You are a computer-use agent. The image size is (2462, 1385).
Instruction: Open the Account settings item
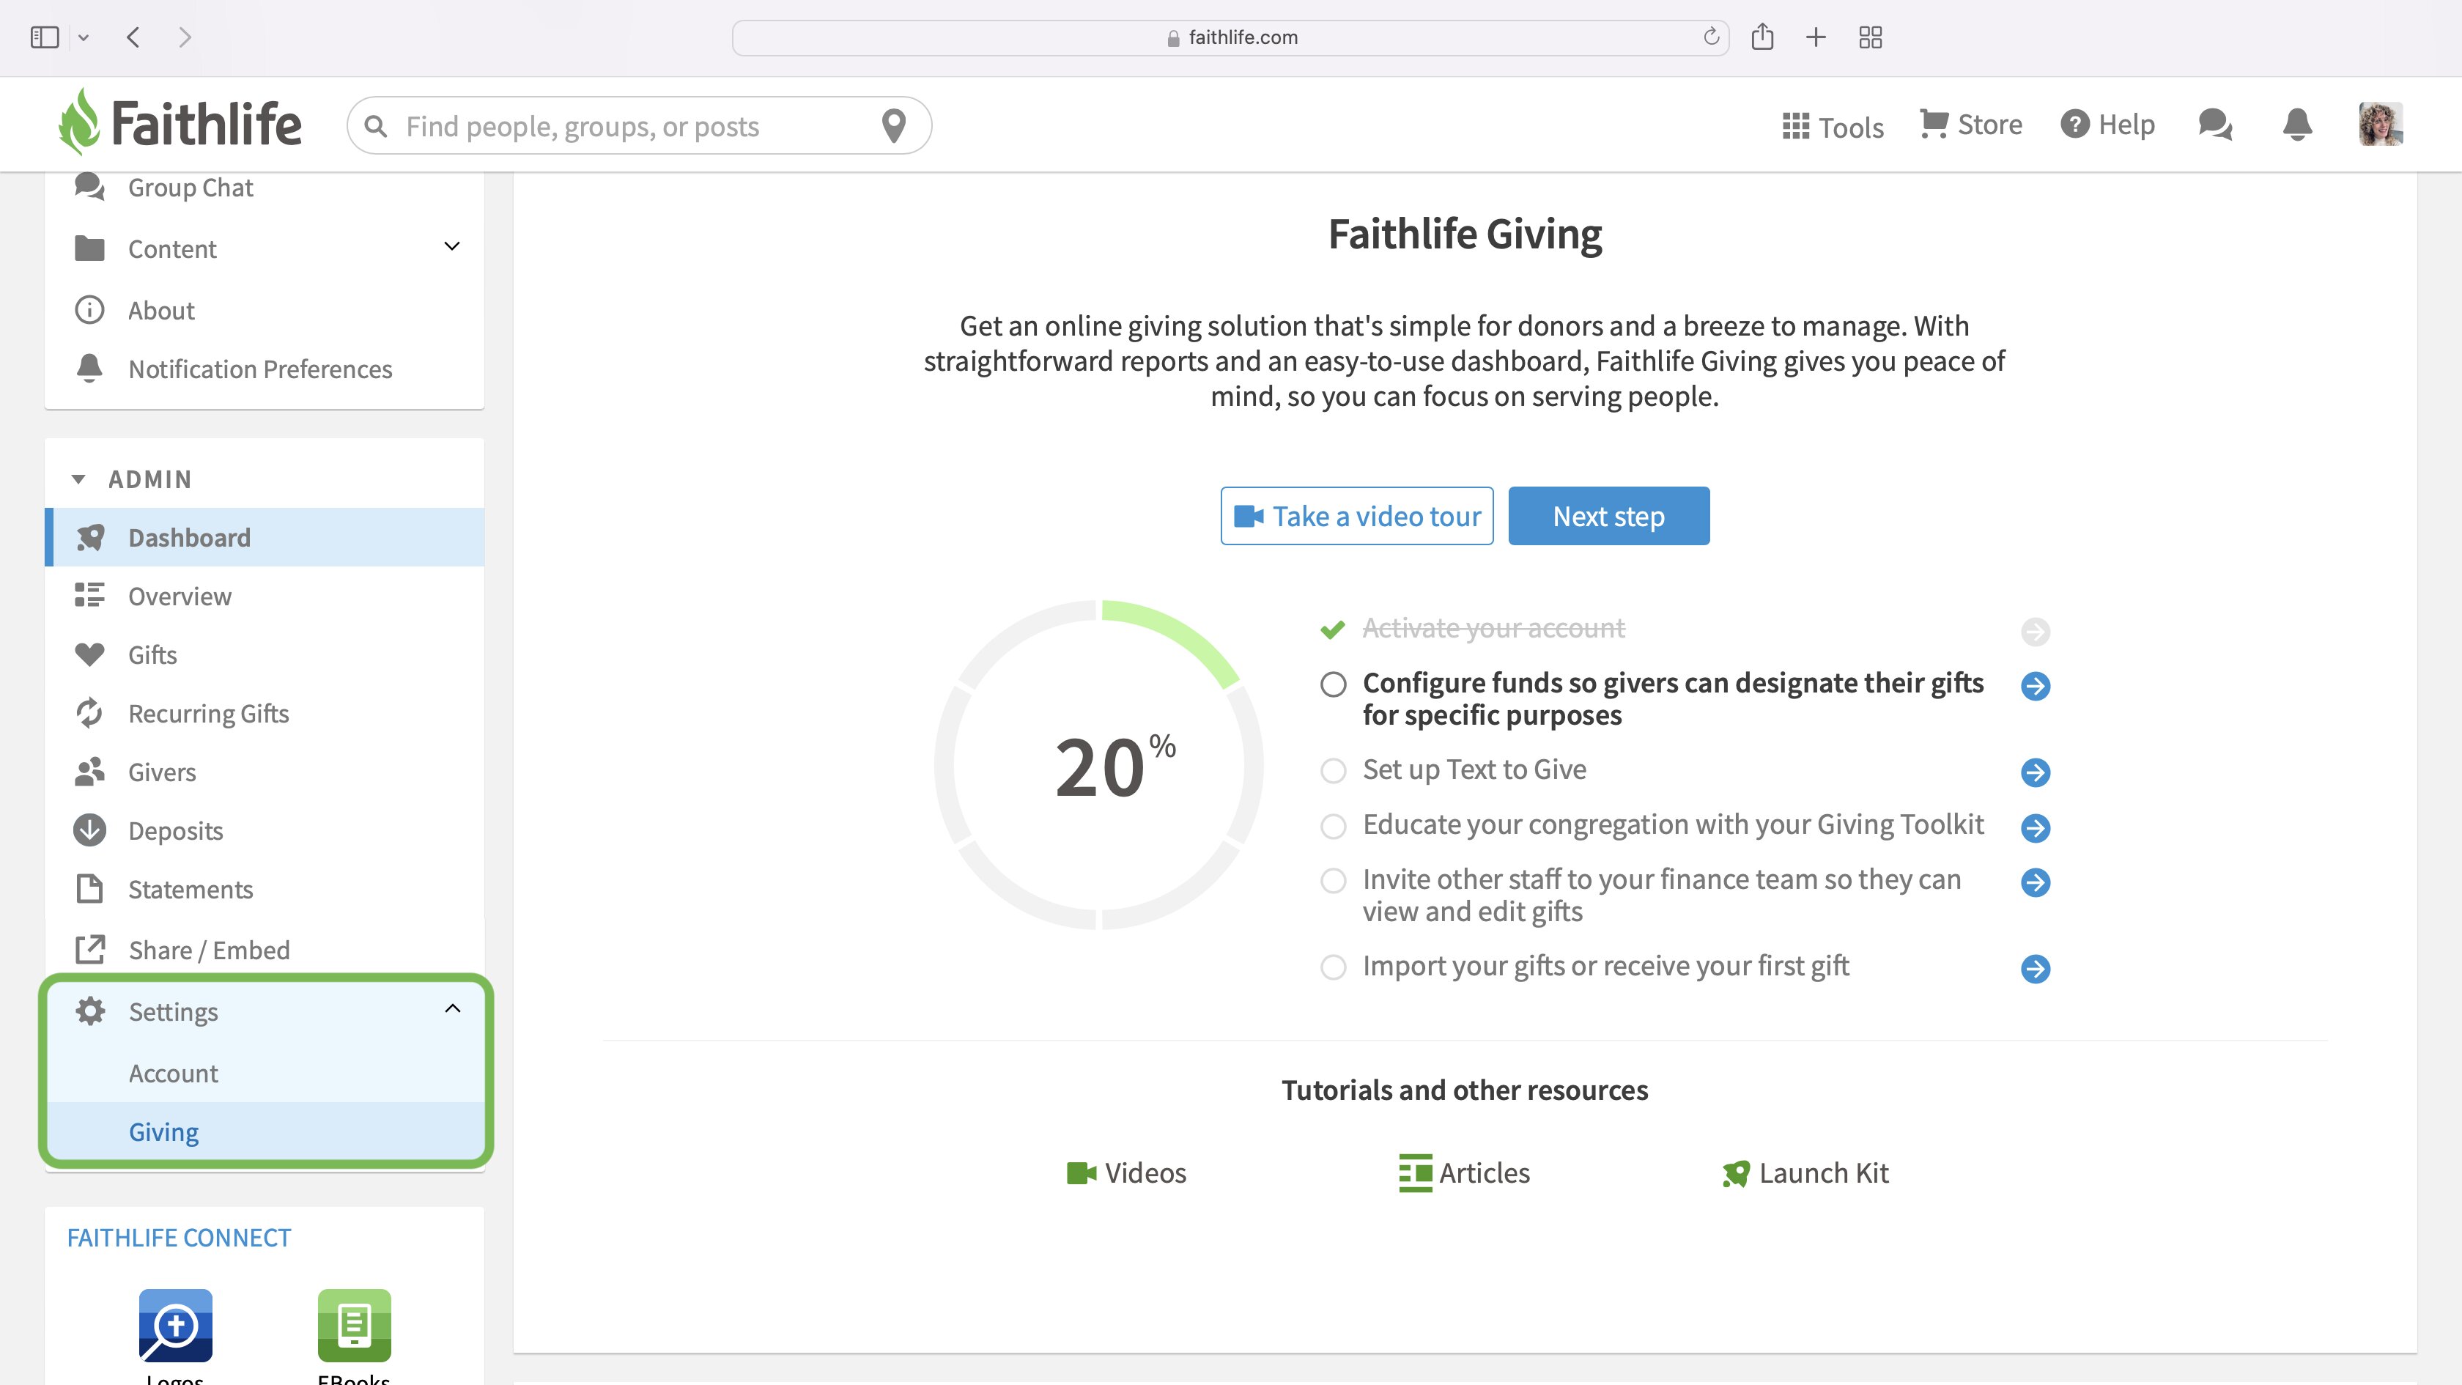[x=266, y=1074]
